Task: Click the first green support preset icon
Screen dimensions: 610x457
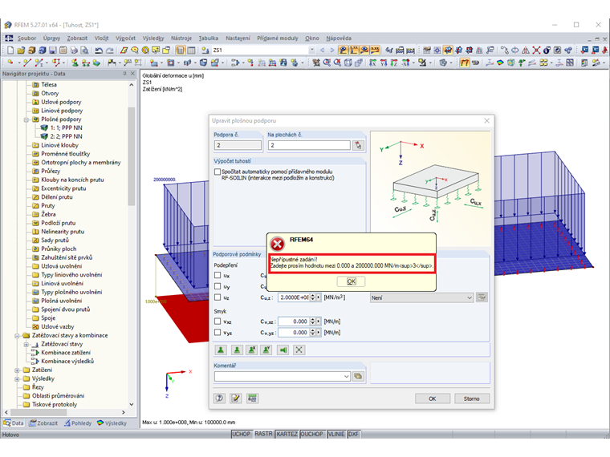Action: coord(221,350)
